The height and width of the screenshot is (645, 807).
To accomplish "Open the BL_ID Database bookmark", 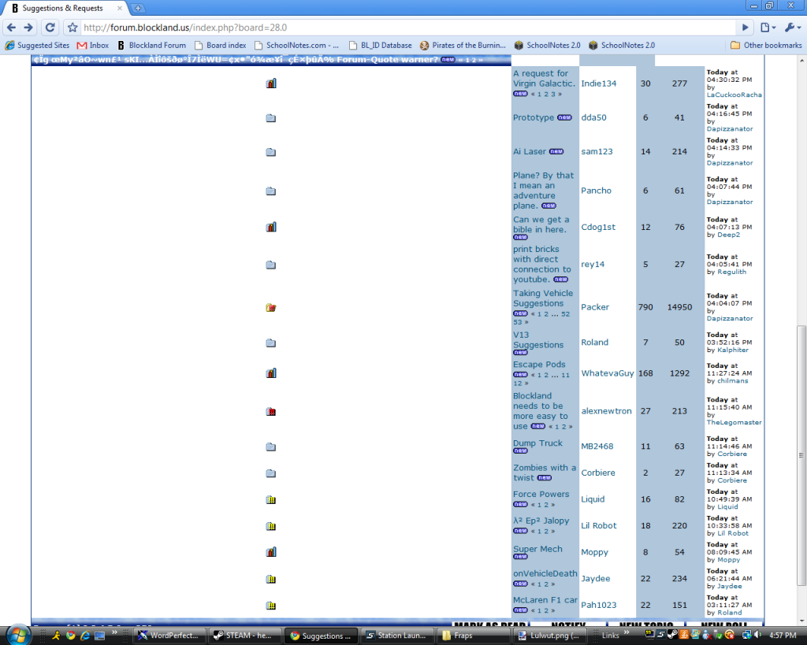I will [381, 45].
